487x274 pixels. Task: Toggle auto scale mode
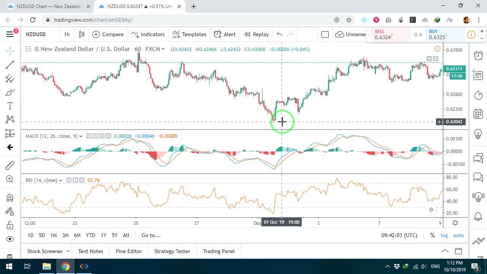(x=458, y=235)
